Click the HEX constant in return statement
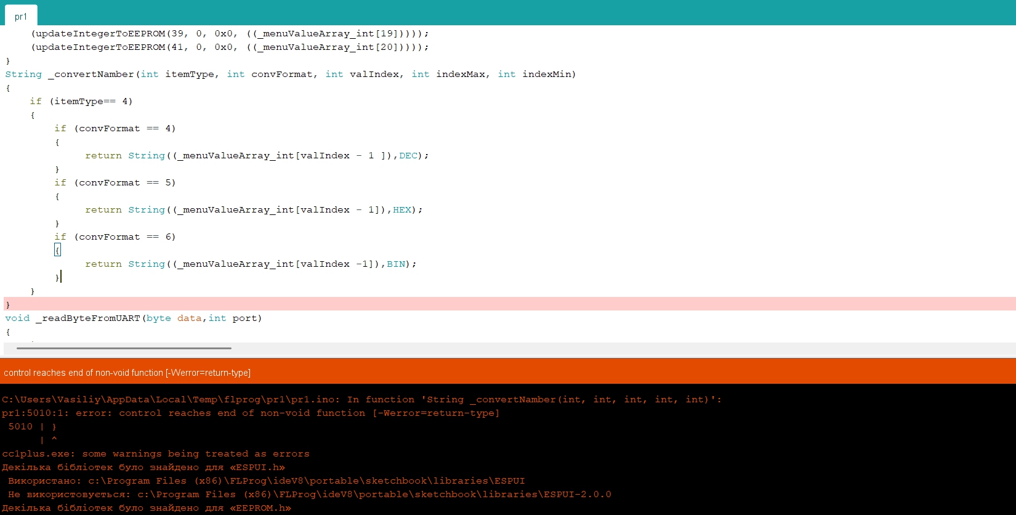This screenshot has height=515, width=1016. 401,210
